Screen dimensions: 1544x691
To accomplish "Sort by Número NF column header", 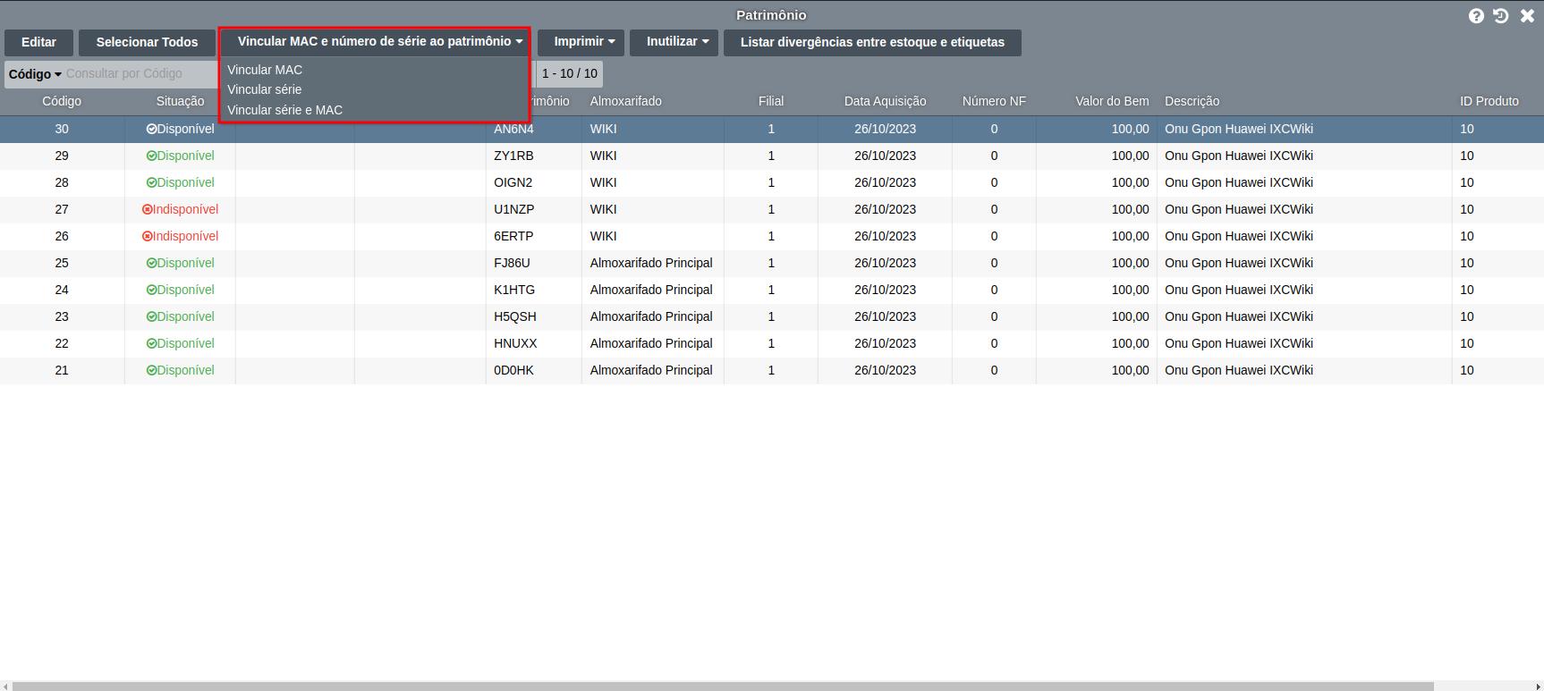I will pos(994,101).
